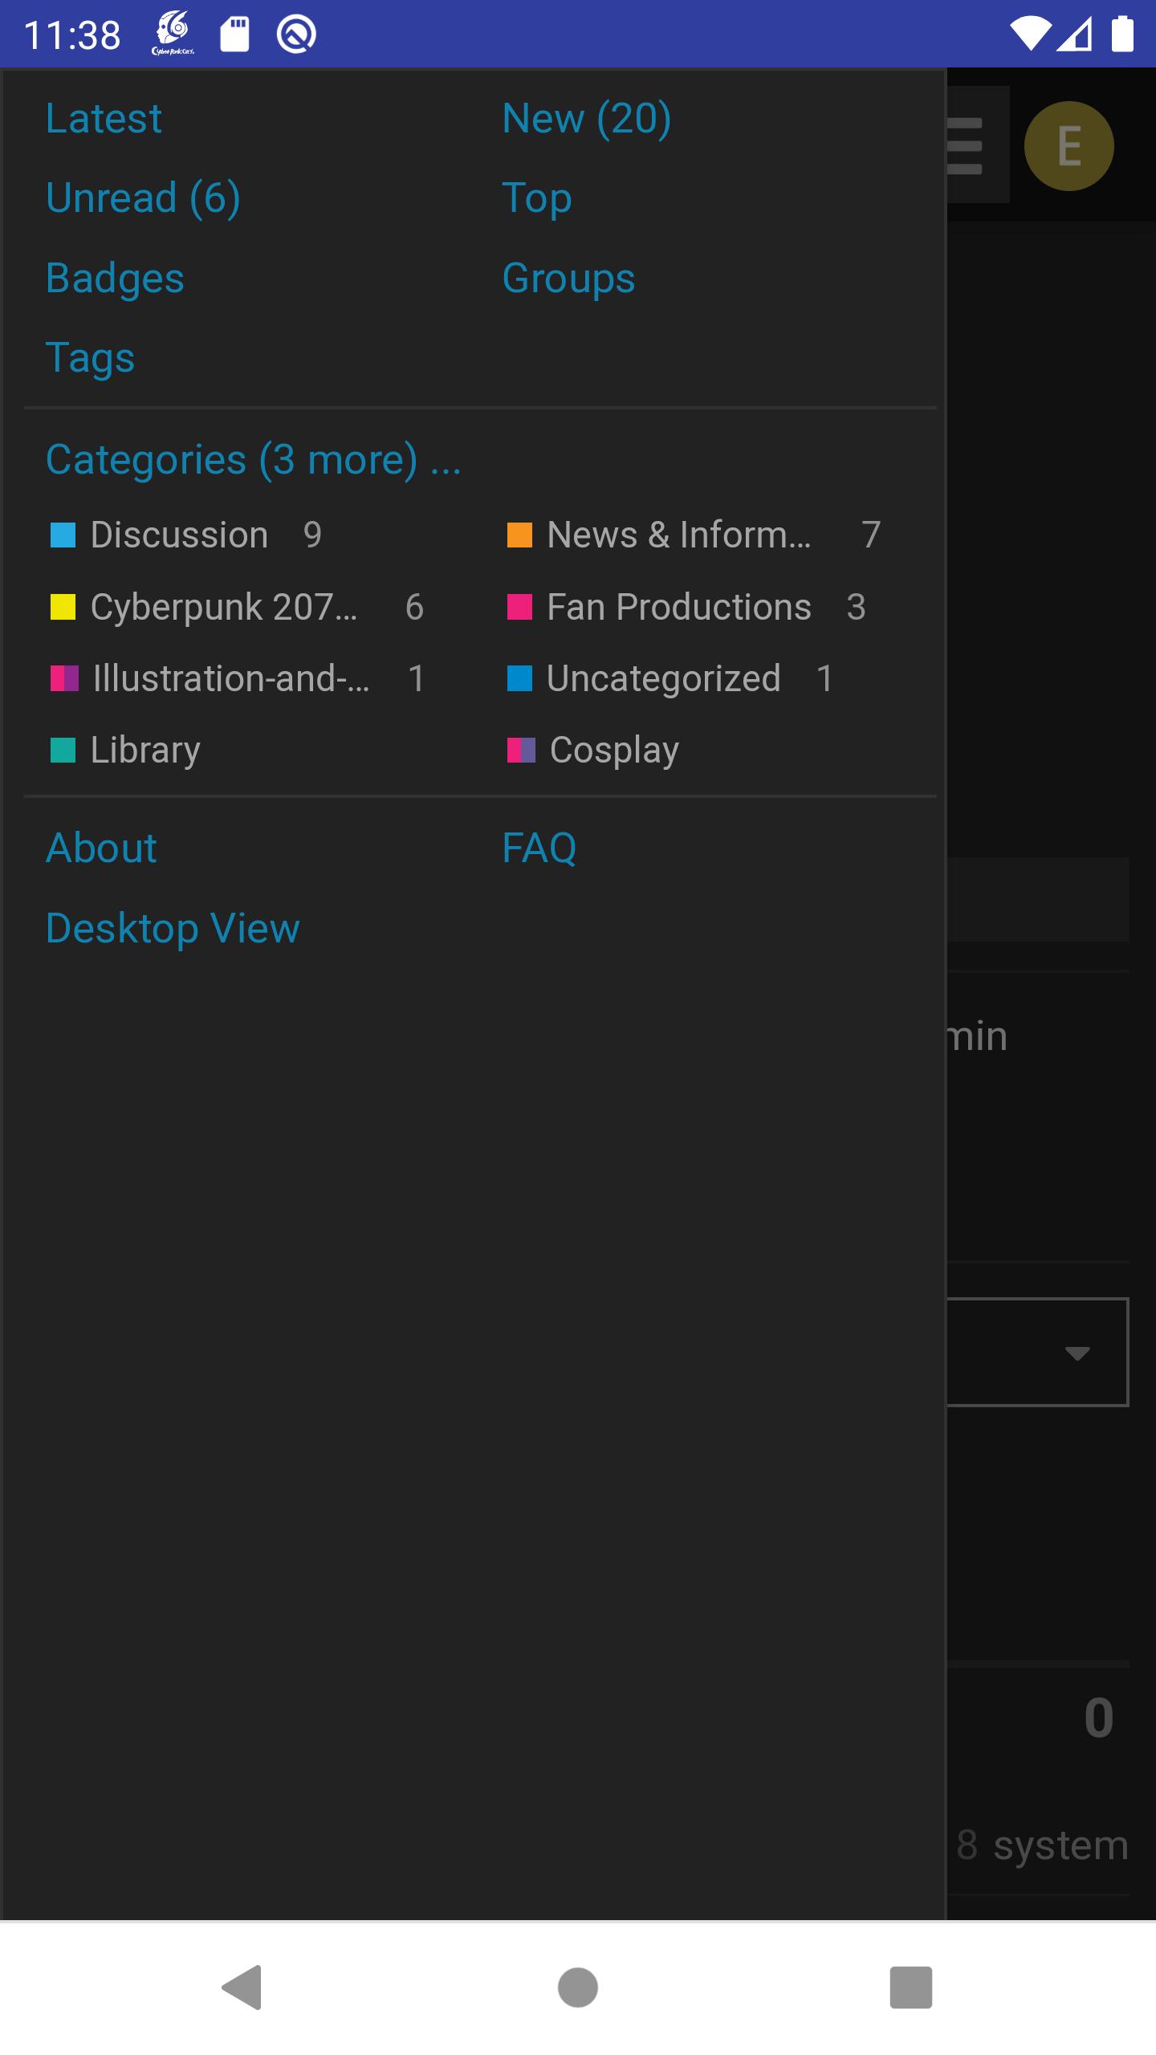Open the Latest topics link

[x=104, y=119]
